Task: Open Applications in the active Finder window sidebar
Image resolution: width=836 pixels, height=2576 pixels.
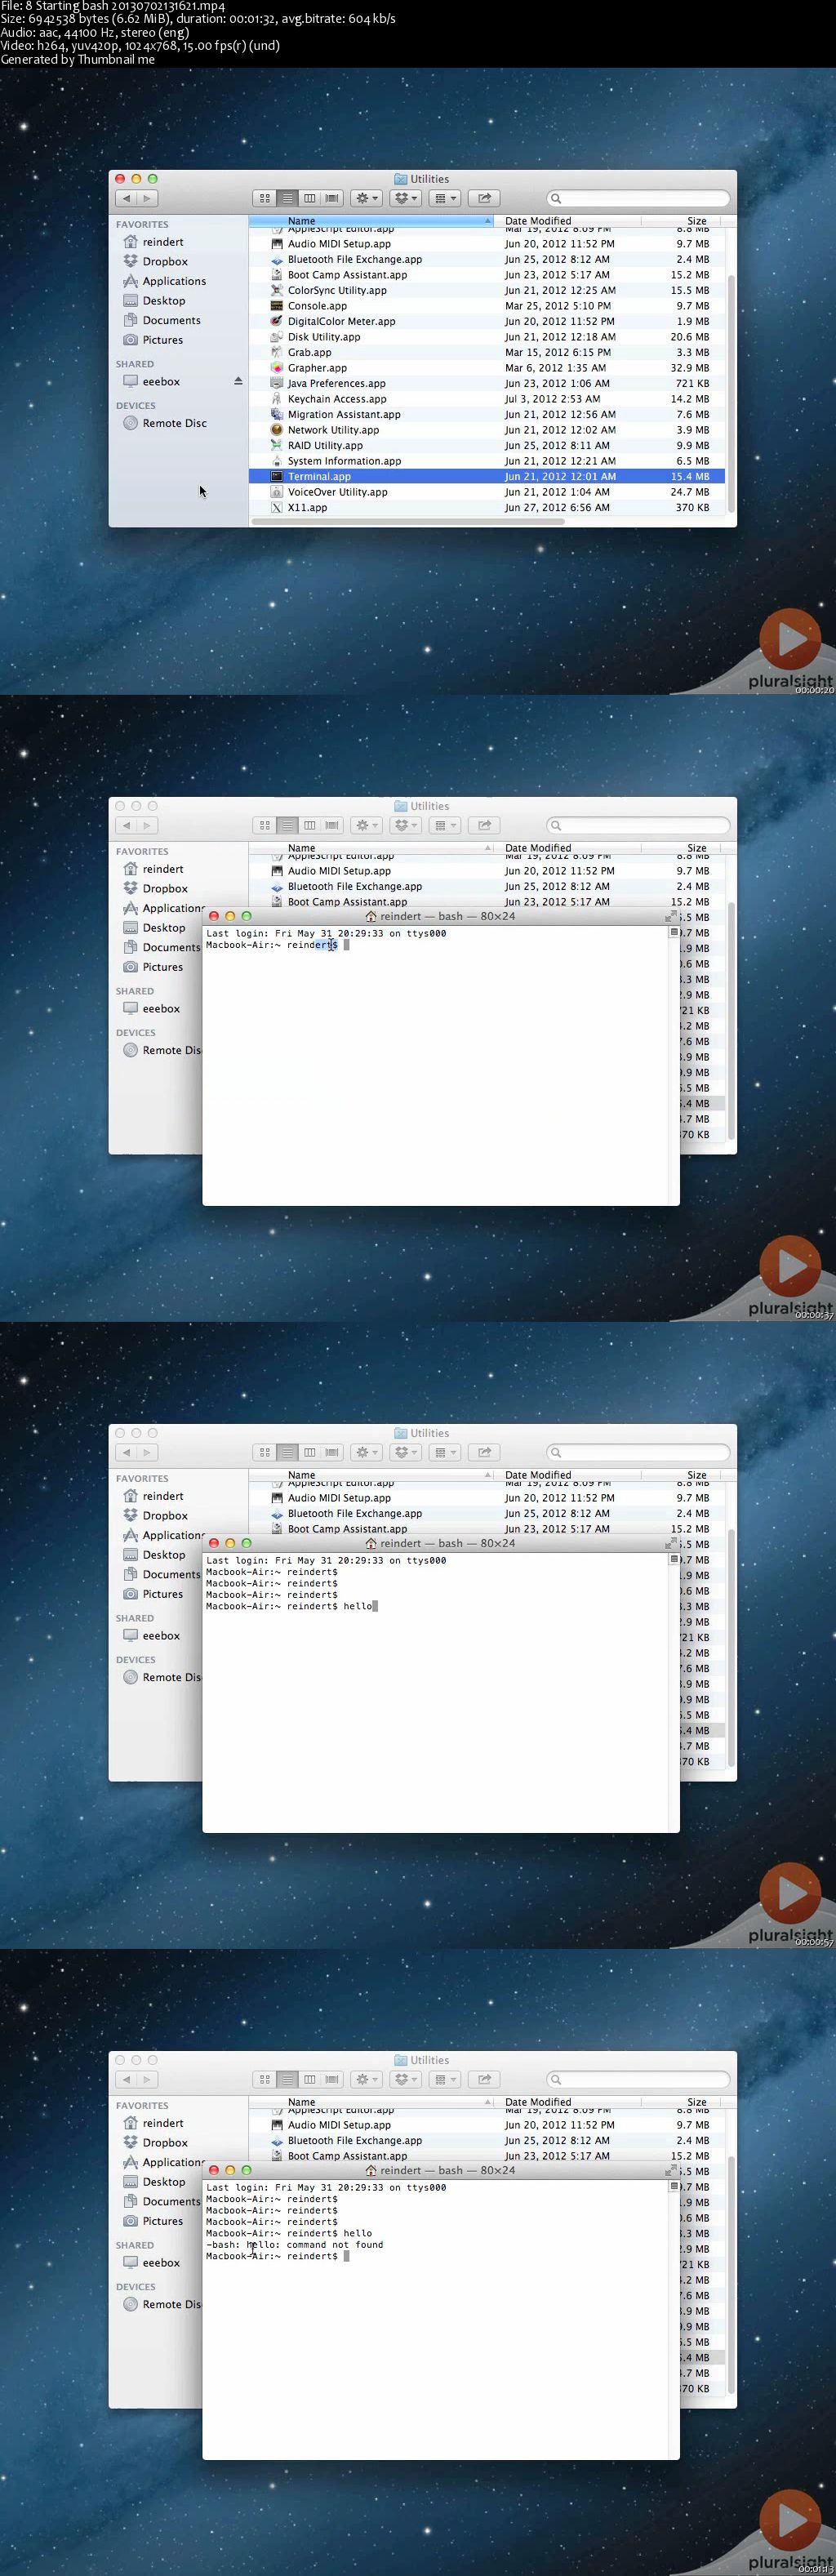Action: pos(174,281)
